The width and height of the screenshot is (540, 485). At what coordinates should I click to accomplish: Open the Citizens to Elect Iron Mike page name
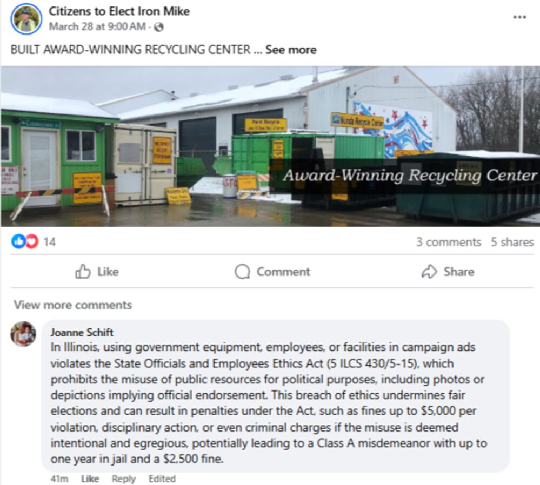119,11
